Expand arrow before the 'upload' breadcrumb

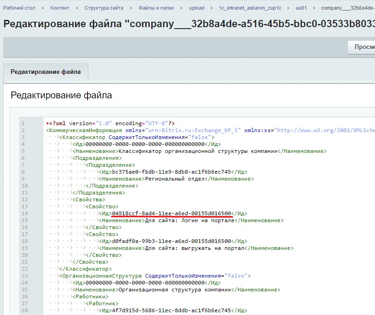[182, 8]
